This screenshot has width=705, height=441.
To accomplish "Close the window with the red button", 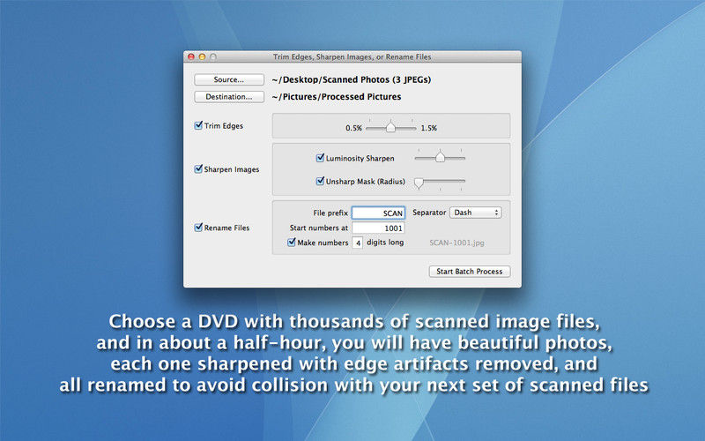I will click(190, 56).
